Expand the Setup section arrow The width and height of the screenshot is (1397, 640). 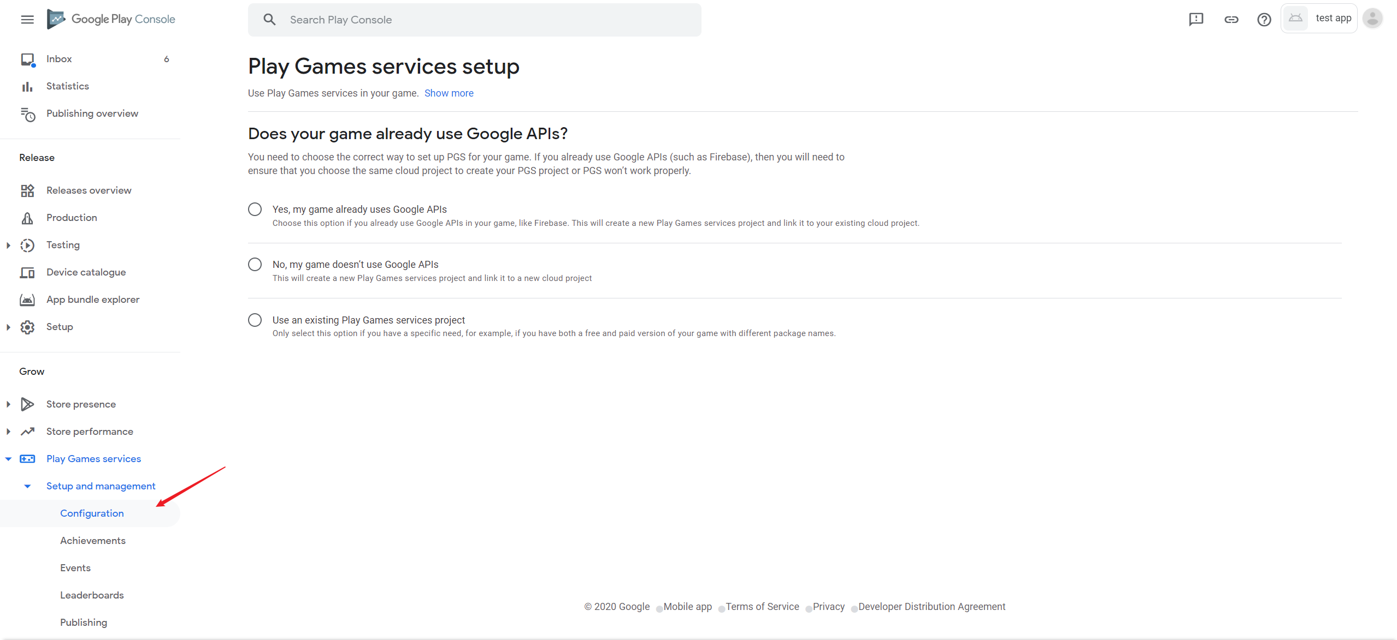click(8, 327)
